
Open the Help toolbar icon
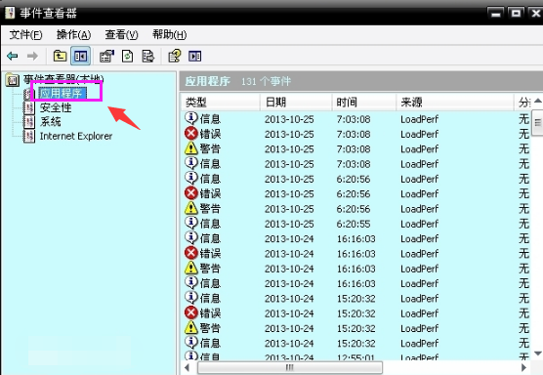(174, 56)
